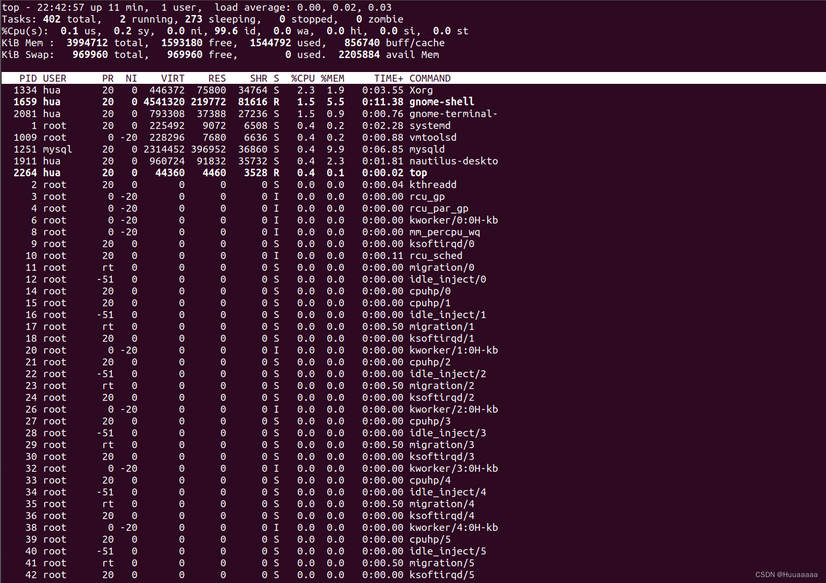Image resolution: width=826 pixels, height=583 pixels.
Task: Click the %CPU column header
Action: coord(304,78)
